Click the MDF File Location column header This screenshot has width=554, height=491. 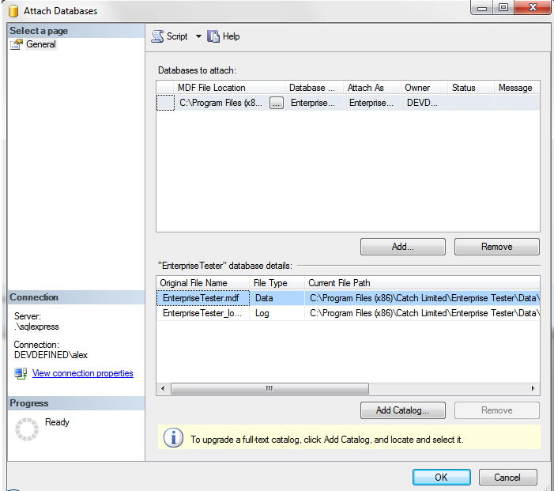tap(212, 88)
